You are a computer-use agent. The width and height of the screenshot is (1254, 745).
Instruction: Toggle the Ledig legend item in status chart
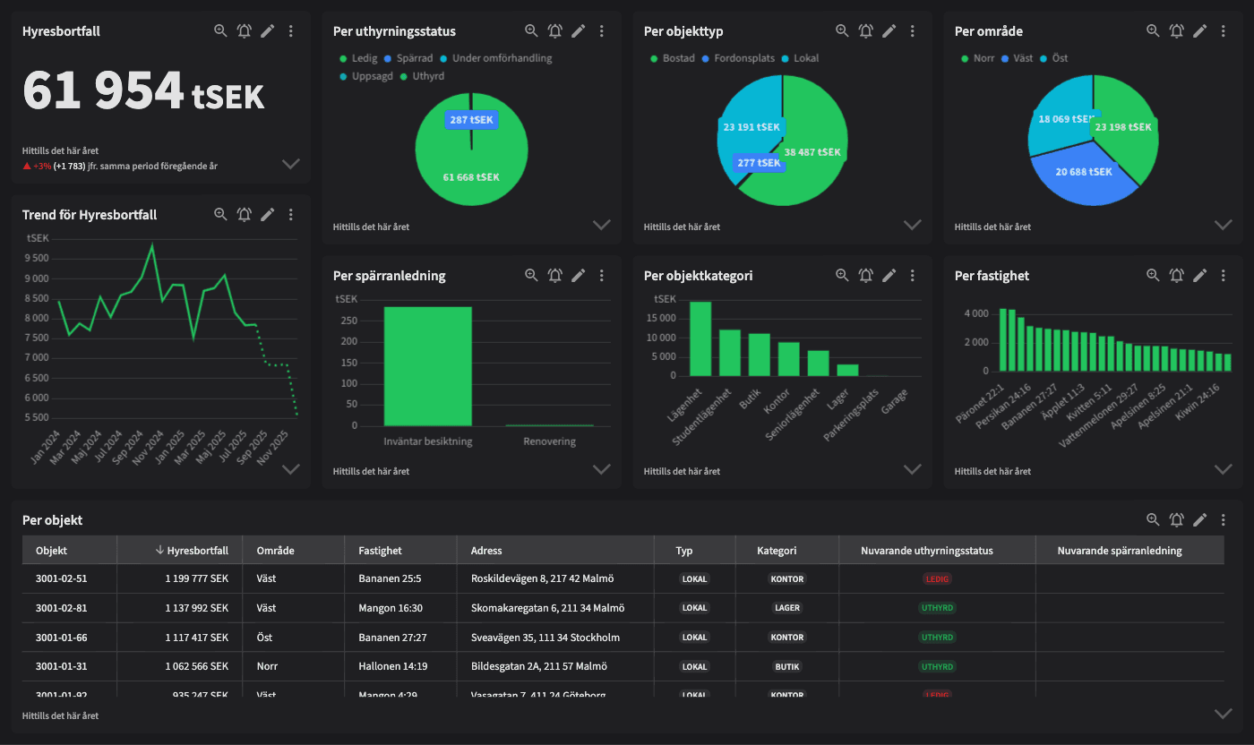coord(358,58)
